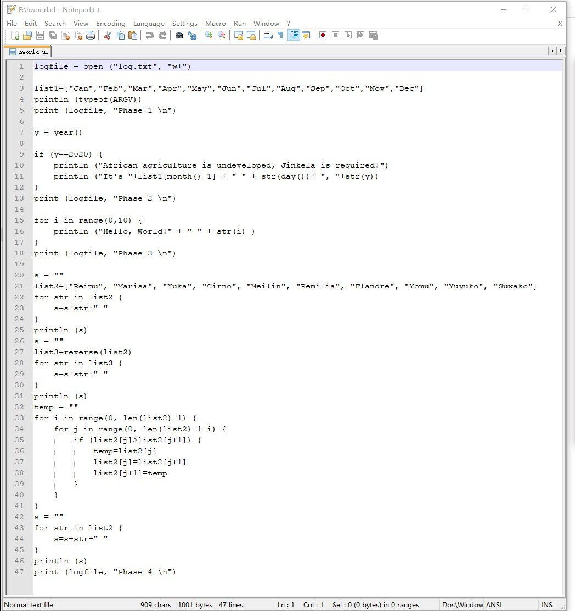Toggle INS insert mode in status bar
The width and height of the screenshot is (575, 611).
pyautogui.click(x=546, y=605)
